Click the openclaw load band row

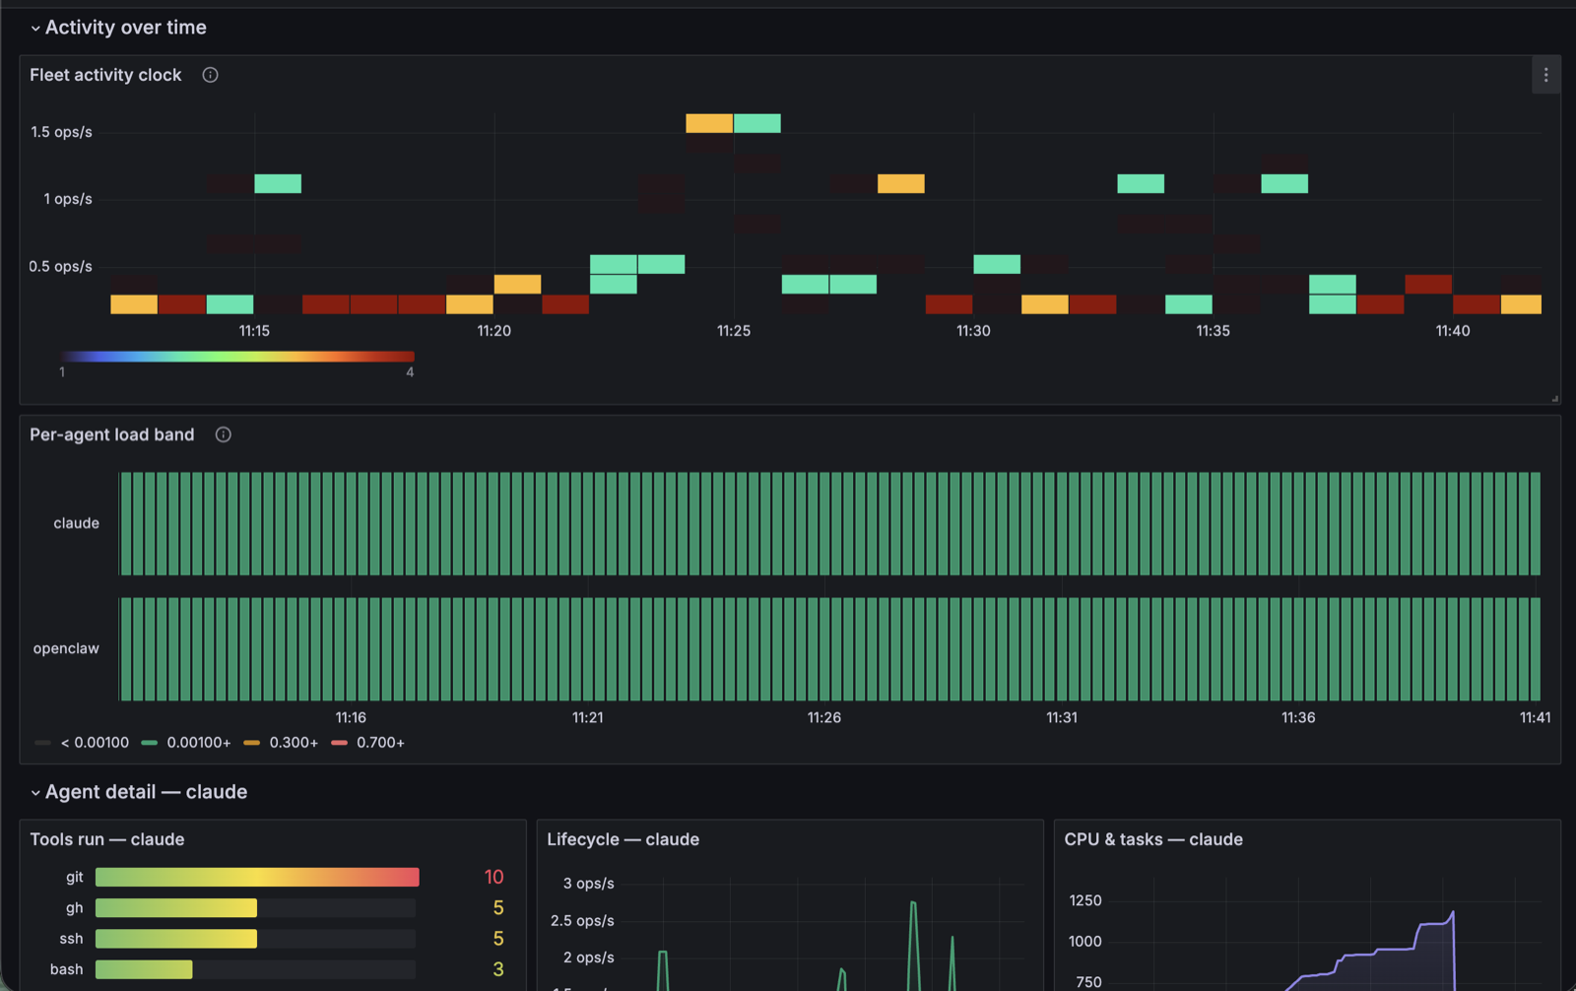(x=829, y=649)
